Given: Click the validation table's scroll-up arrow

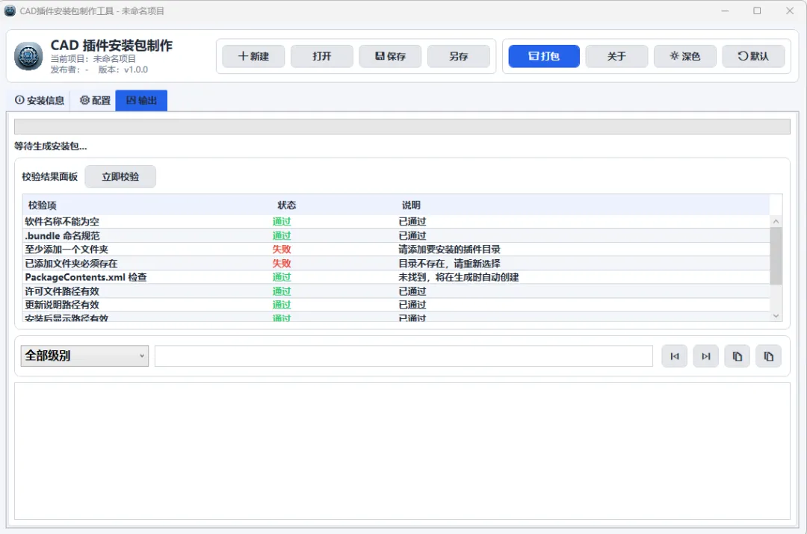Looking at the screenshot, I should pos(776,221).
